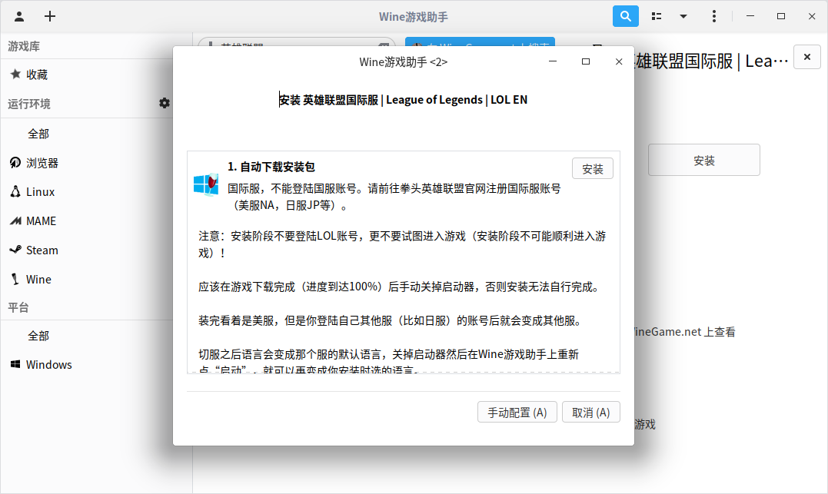
Task: Open the user account icon in header
Action: (19, 16)
